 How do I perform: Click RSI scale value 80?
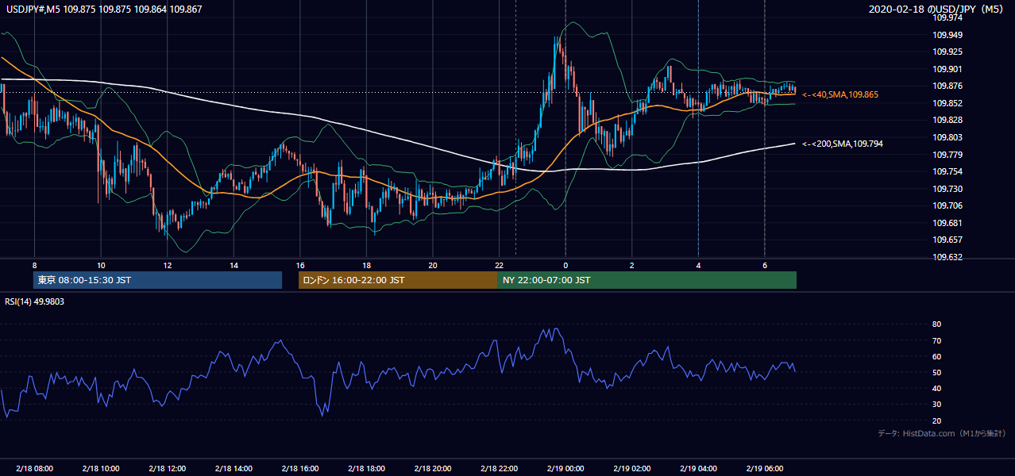pyautogui.click(x=937, y=324)
